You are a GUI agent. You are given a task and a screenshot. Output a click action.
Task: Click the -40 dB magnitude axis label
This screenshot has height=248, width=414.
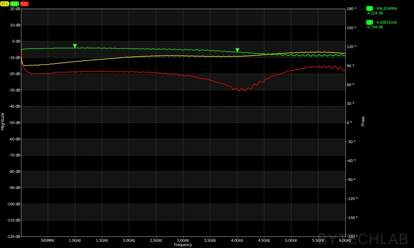click(x=14, y=106)
